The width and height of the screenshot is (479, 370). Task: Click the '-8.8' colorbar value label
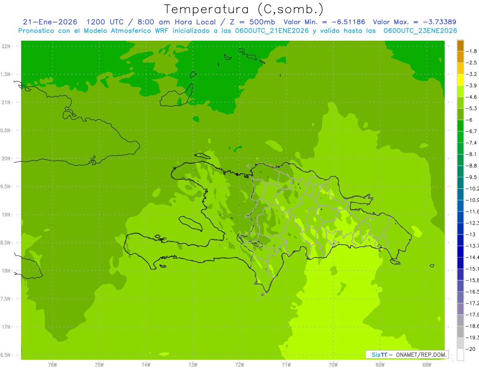471,166
